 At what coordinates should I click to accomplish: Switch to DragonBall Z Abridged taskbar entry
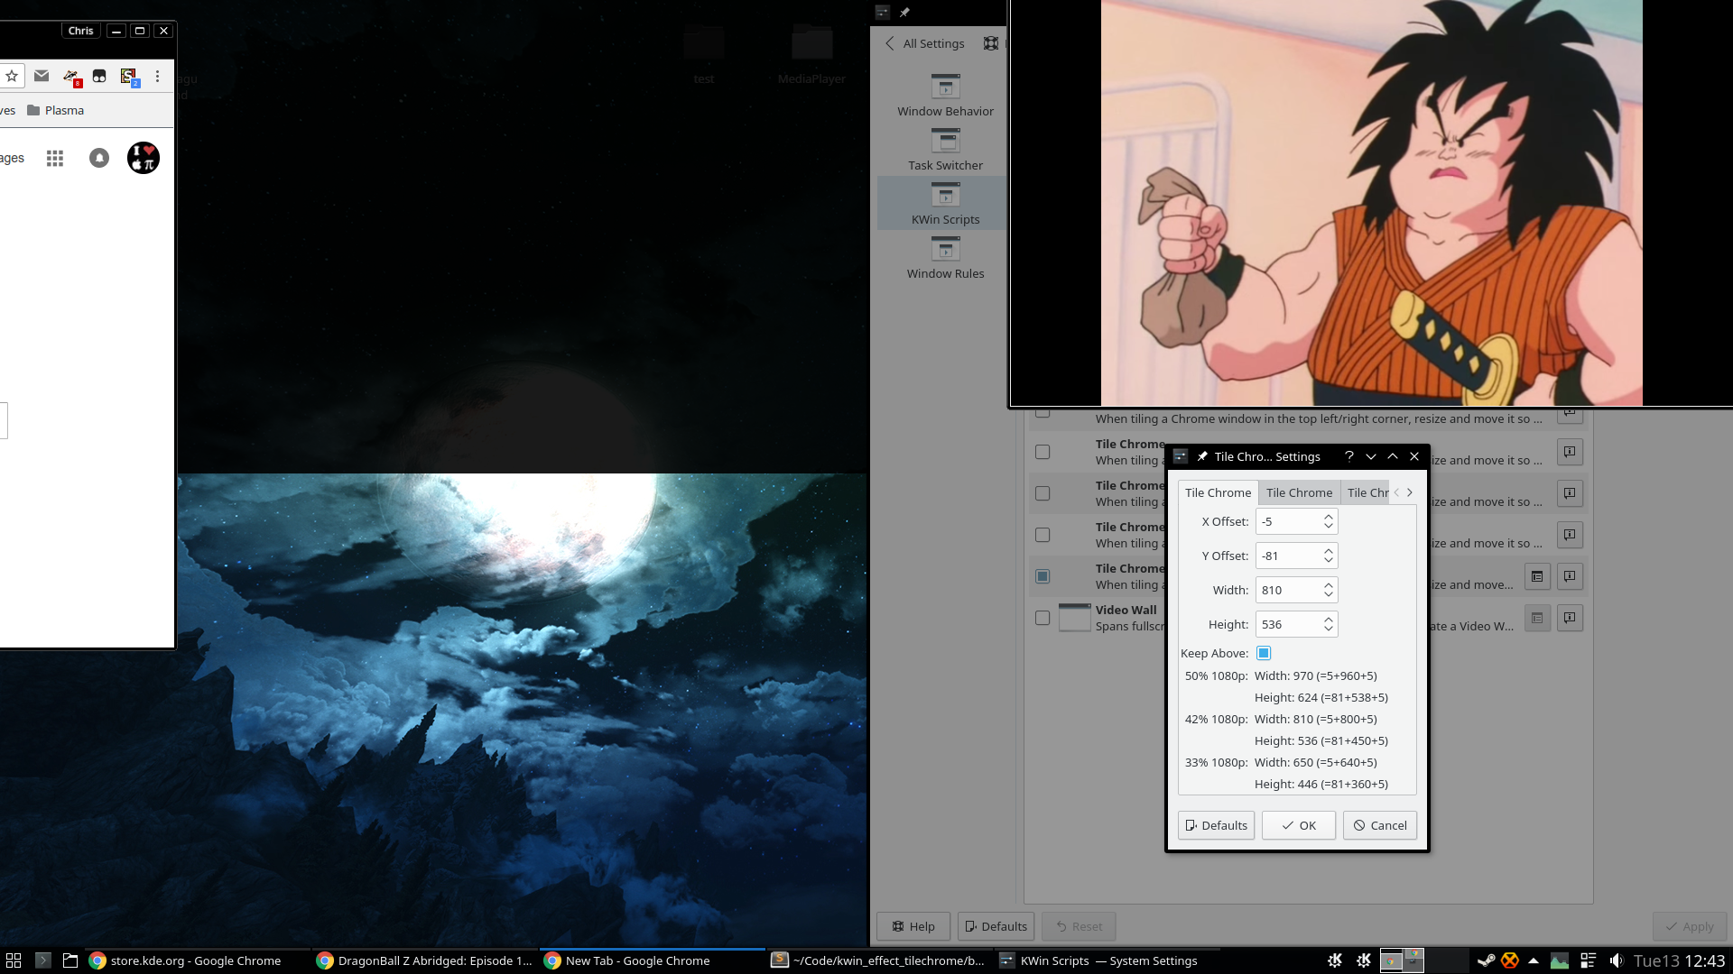click(425, 960)
